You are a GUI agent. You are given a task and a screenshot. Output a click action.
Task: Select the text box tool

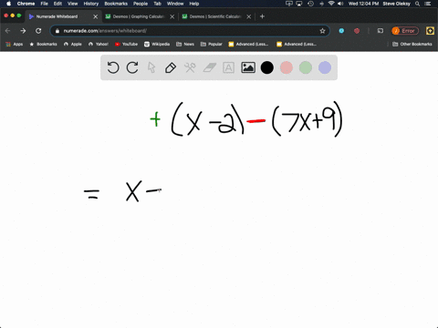pos(228,67)
